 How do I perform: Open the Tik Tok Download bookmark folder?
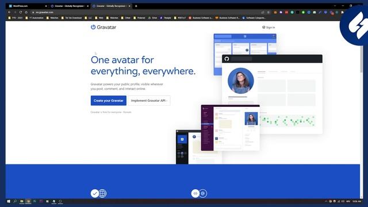click(x=71, y=18)
